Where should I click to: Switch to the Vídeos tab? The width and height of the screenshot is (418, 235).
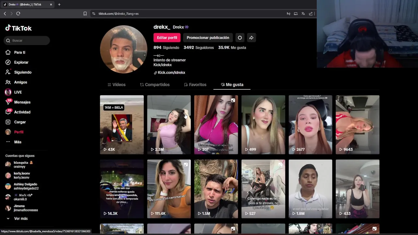coord(117,85)
